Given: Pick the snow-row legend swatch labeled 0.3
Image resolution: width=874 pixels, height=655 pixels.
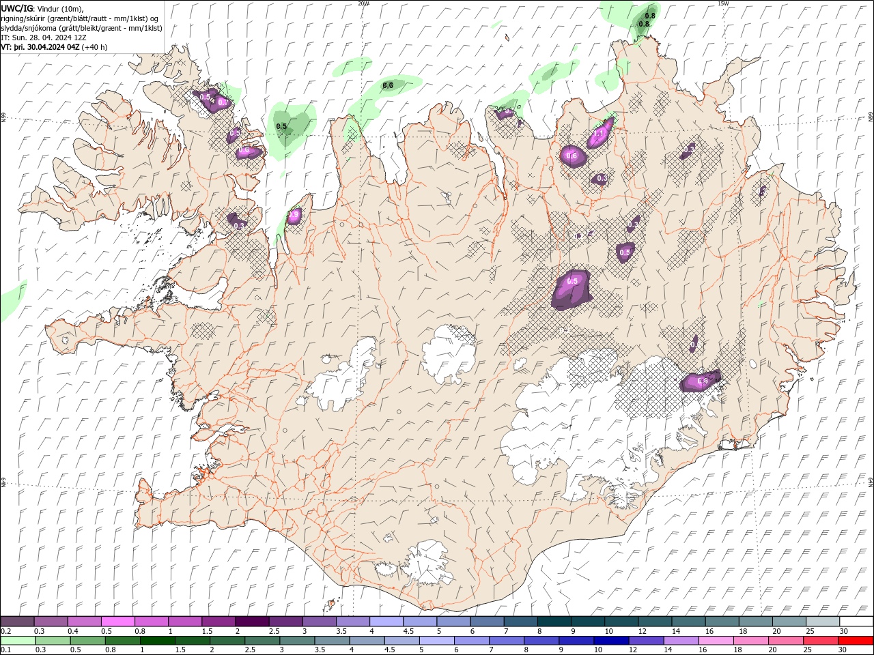Looking at the screenshot, I should (x=51, y=622).
